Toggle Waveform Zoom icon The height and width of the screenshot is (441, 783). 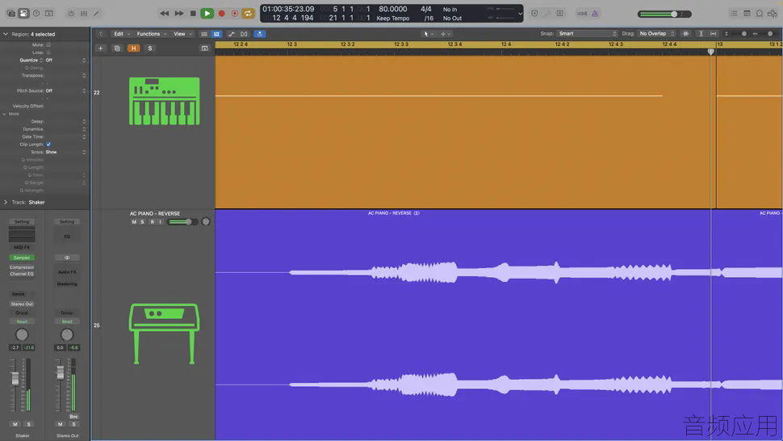[x=685, y=33]
